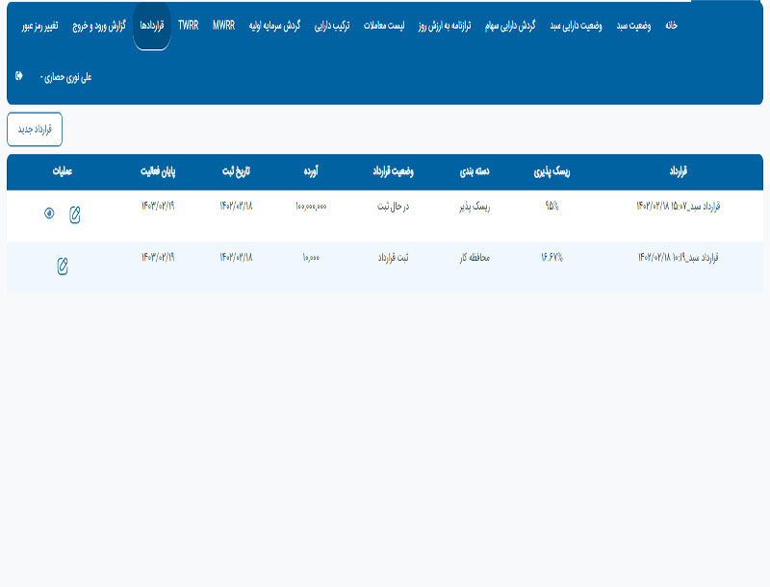Click the round icon beside the first edit icon
This screenshot has height=587, width=770.
(x=49, y=214)
